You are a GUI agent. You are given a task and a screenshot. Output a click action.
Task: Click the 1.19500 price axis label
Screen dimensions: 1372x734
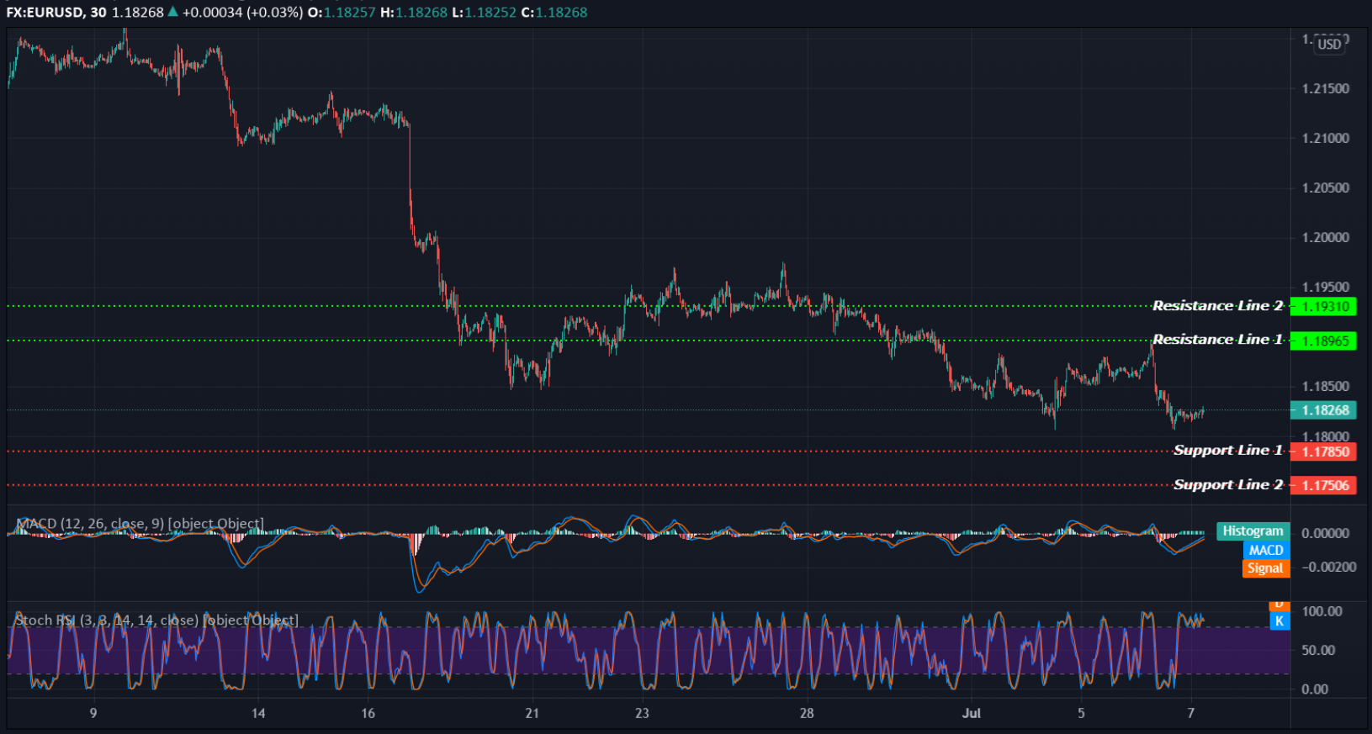(x=1326, y=288)
